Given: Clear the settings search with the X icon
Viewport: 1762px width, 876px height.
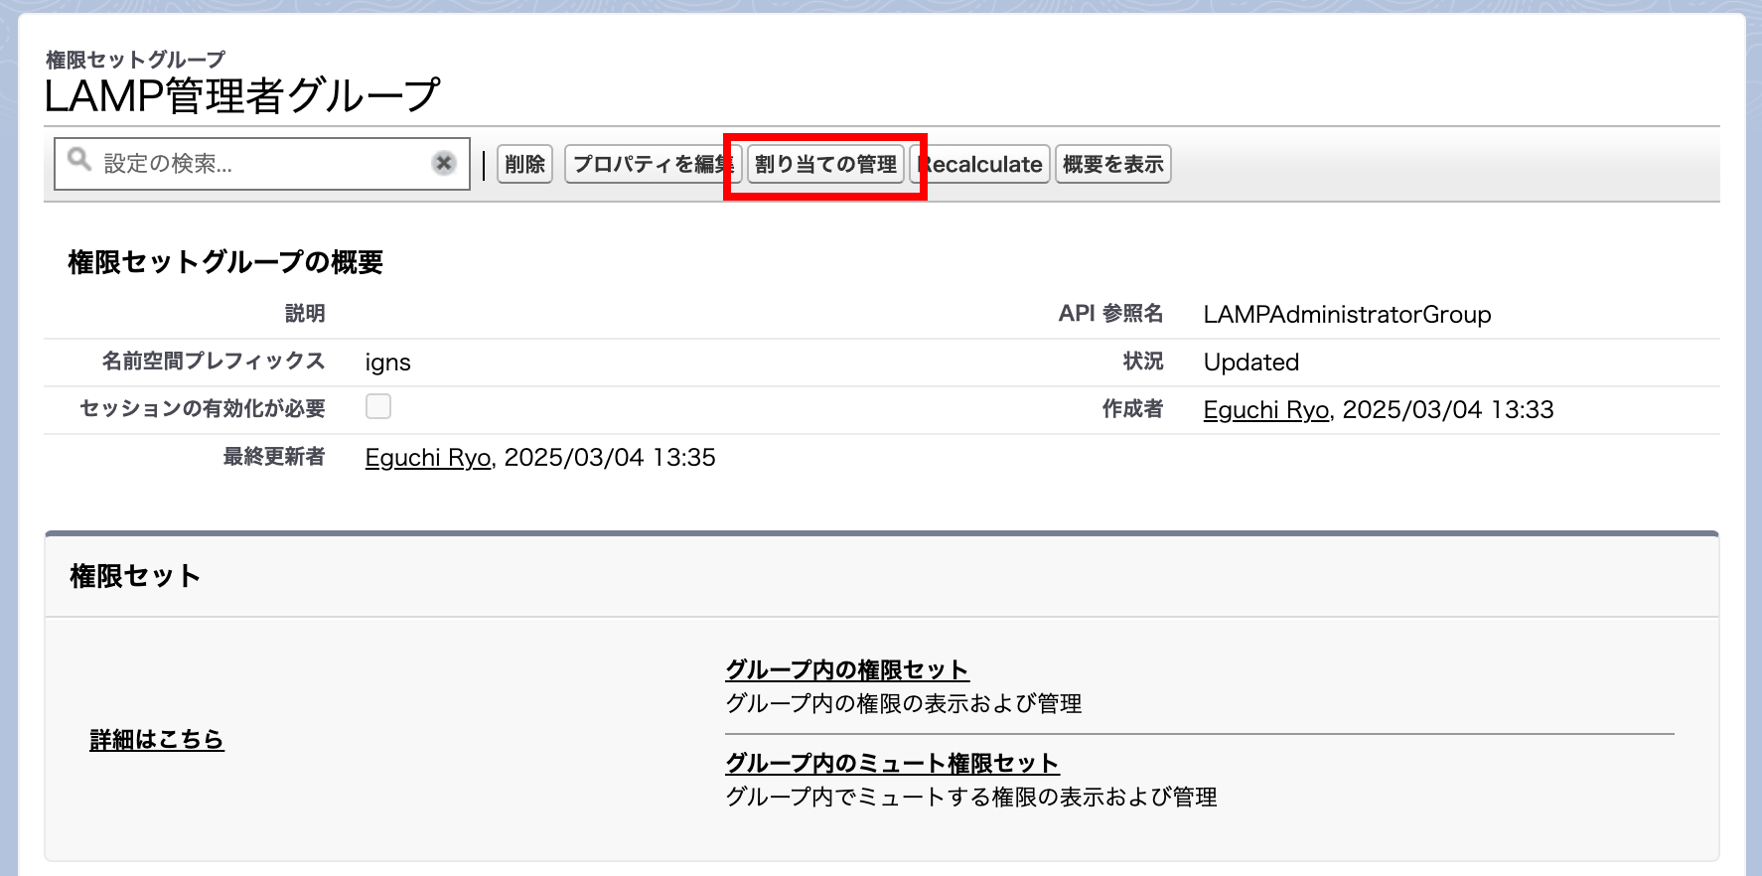Looking at the screenshot, I should click(444, 164).
